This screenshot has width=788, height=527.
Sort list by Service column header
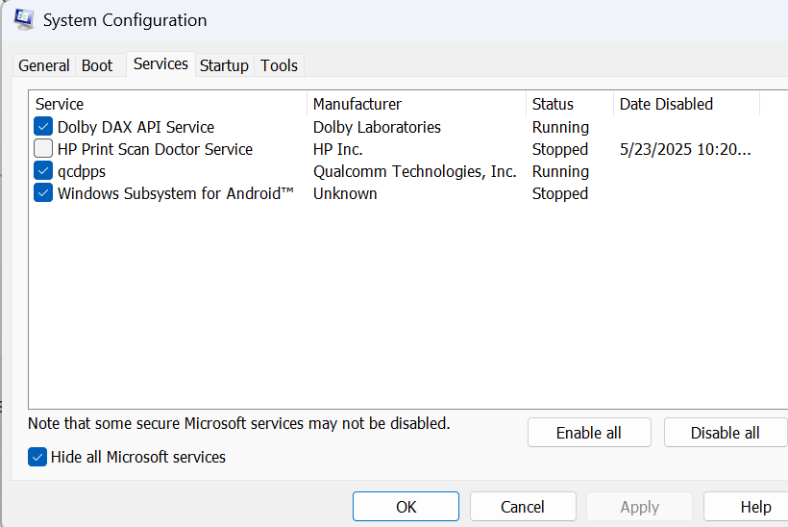(x=168, y=104)
